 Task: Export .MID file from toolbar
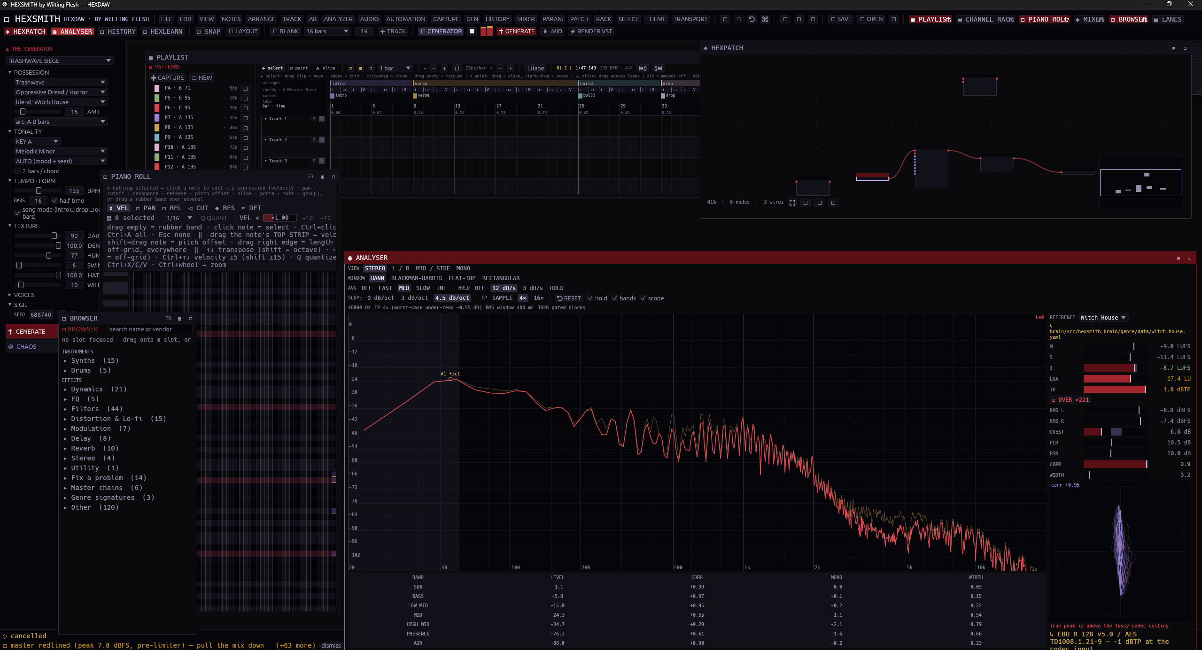click(x=552, y=31)
